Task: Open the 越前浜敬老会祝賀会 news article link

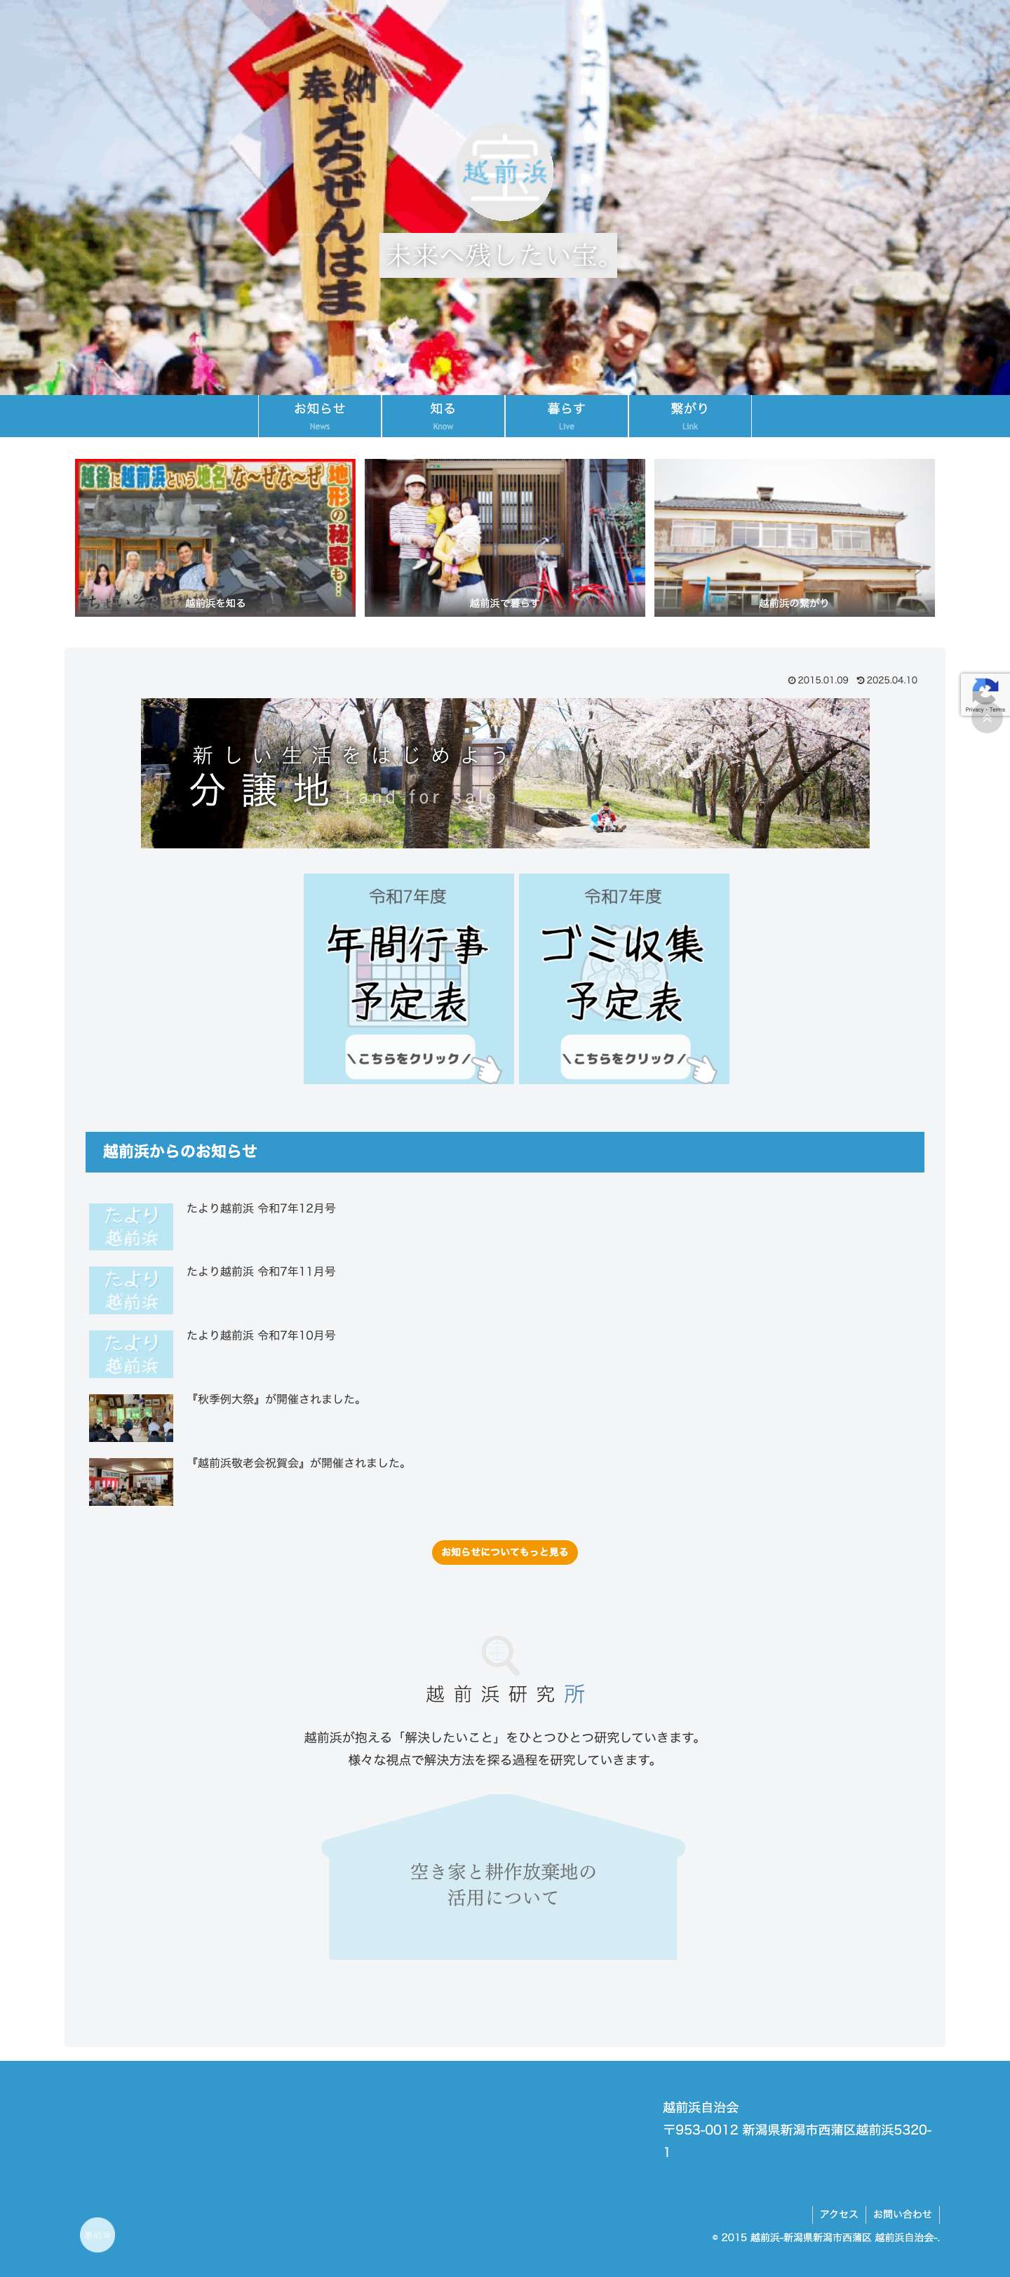Action: click(x=298, y=1463)
